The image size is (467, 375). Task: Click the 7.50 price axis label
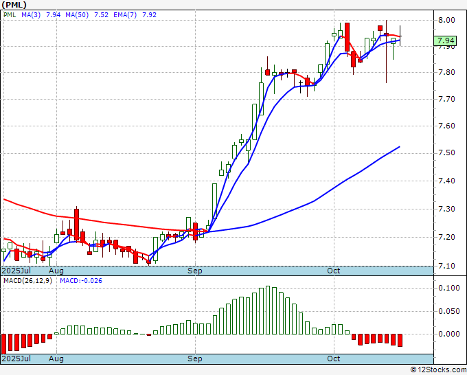(446, 152)
